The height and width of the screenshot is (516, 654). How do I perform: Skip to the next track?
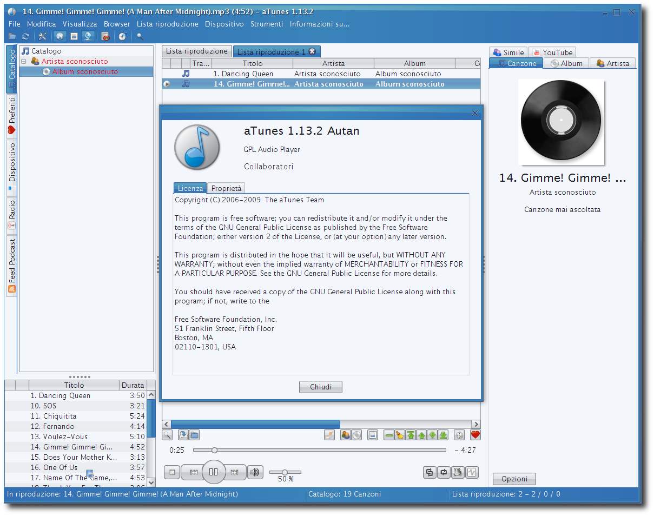tap(234, 472)
